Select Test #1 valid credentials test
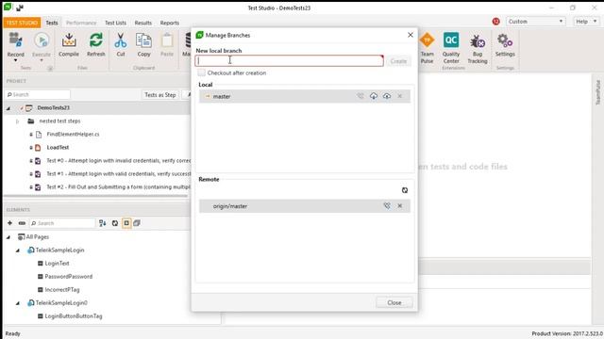Screen dimensions: 604x339 tap(119, 173)
